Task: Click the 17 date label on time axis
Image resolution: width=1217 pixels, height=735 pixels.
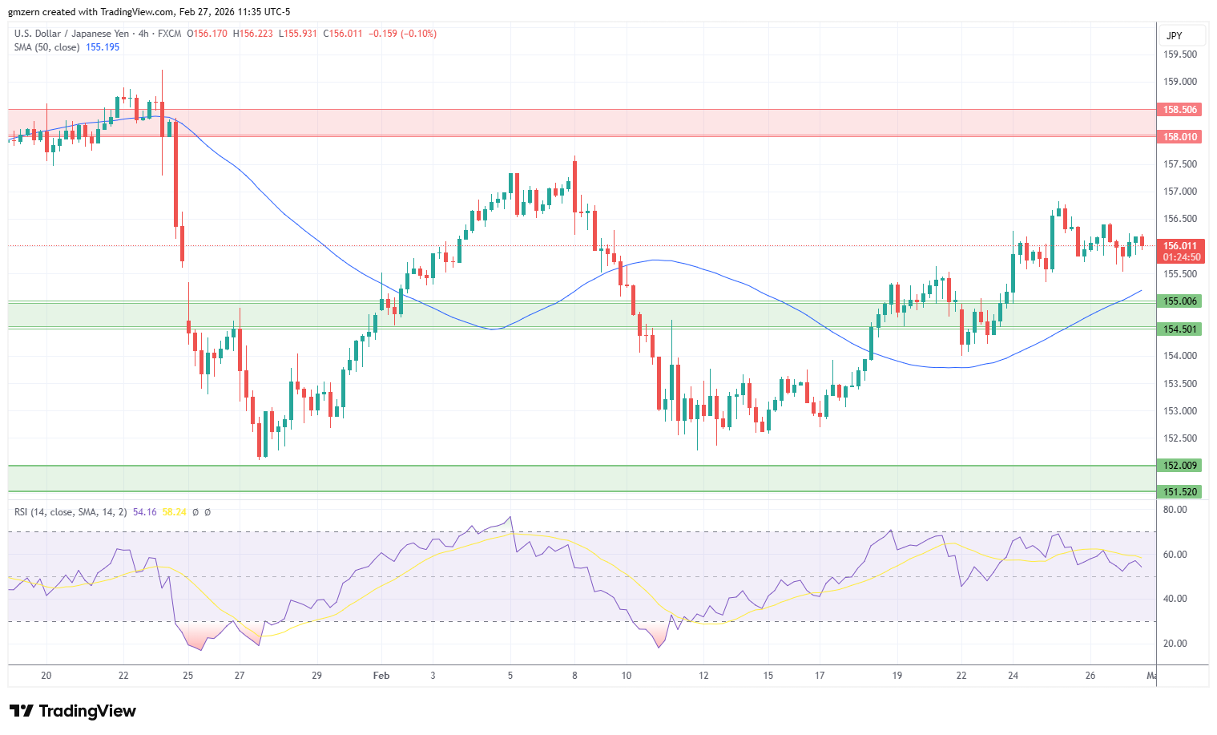Action: (x=820, y=676)
